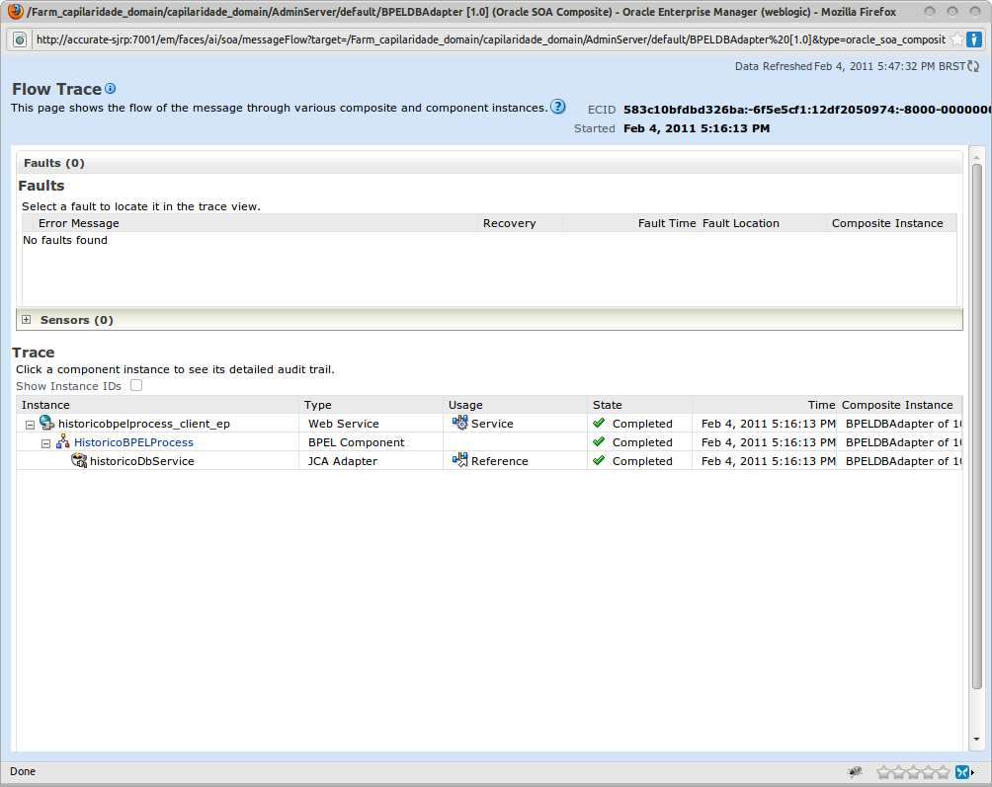This screenshot has height=787, width=992.
Task: Click the site identity icon beside the URL
Action: [x=20, y=39]
